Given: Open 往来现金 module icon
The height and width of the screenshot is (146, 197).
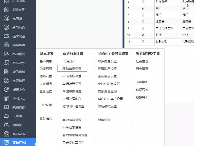Looking at the screenshot, I should pyautogui.click(x=6, y=36).
